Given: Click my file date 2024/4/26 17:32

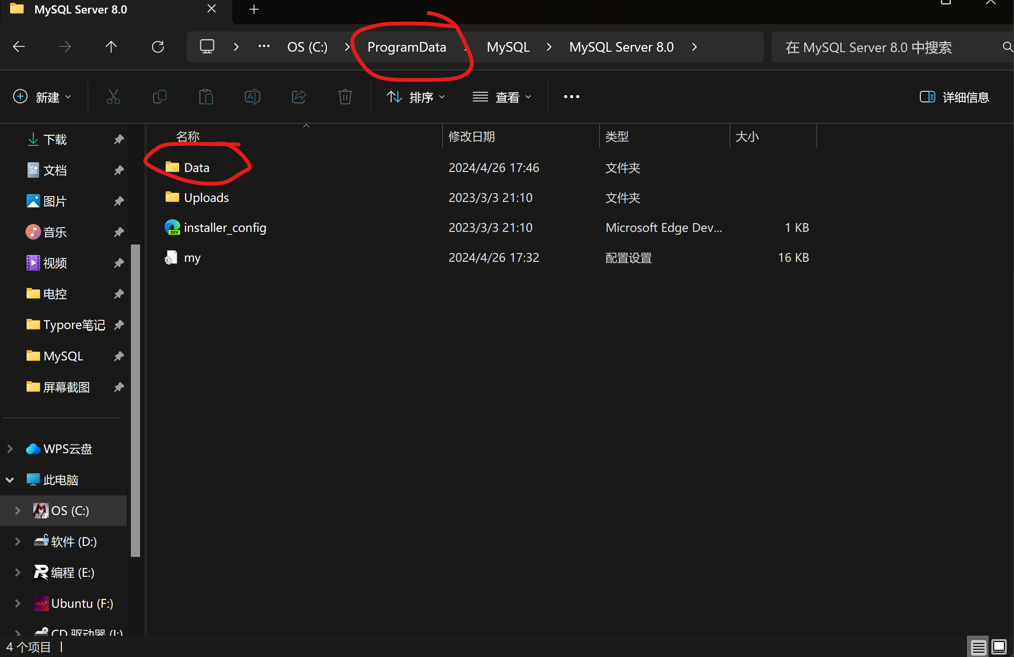Looking at the screenshot, I should [x=494, y=257].
